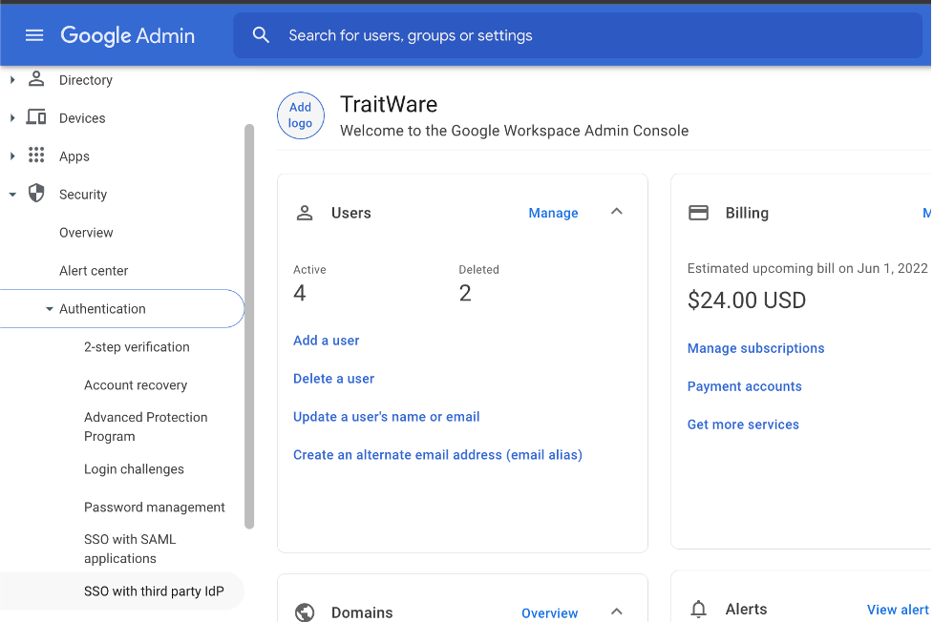Click the Google Admin logo
Screen dimensions: 933x622
click(127, 35)
